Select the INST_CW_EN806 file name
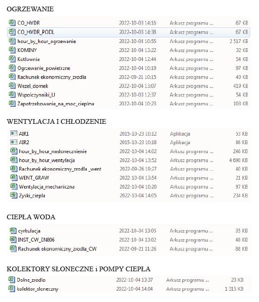Viewport: 259px width, 302px height. pyautogui.click(x=36, y=240)
